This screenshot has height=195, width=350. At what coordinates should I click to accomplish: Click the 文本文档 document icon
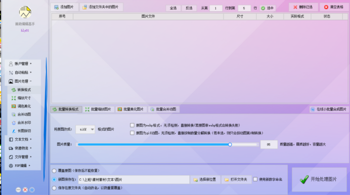(x=11, y=140)
